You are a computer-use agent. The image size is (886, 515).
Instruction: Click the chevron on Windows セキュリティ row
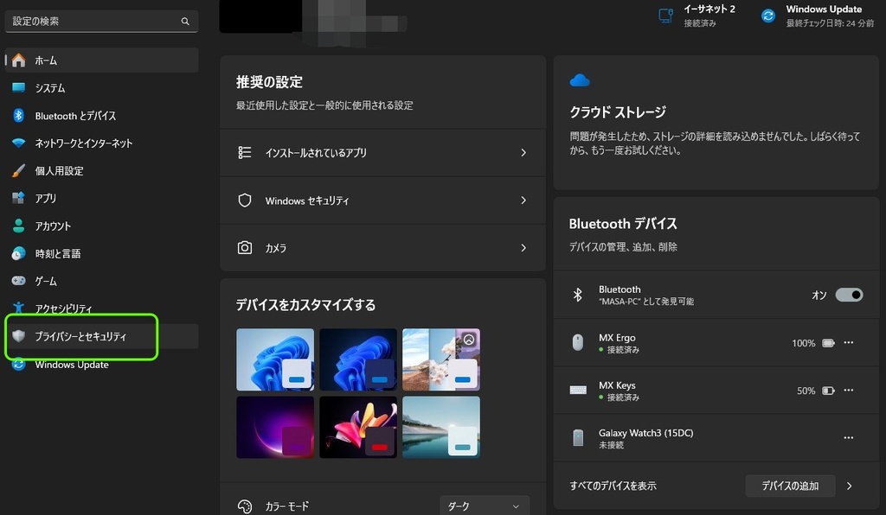pos(523,200)
